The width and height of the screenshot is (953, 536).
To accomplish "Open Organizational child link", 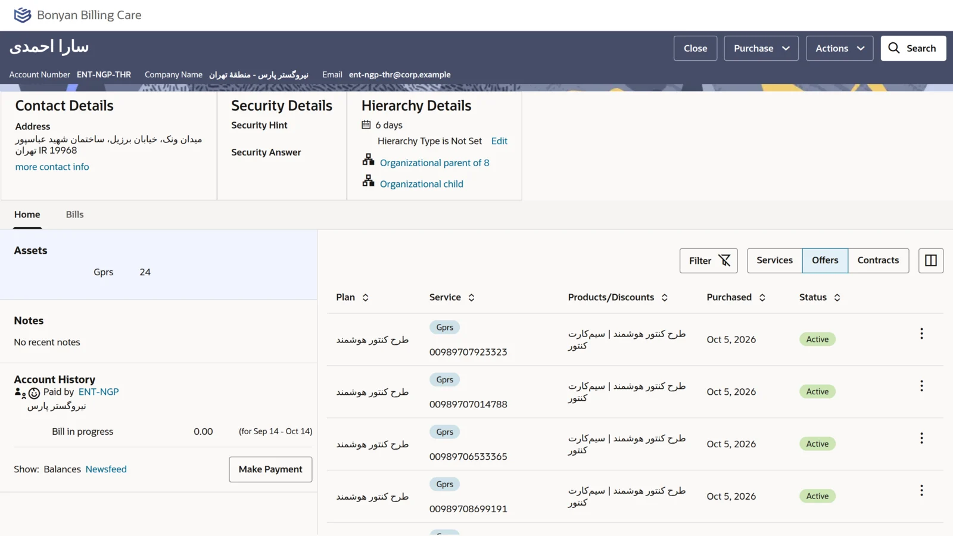I will coord(422,185).
